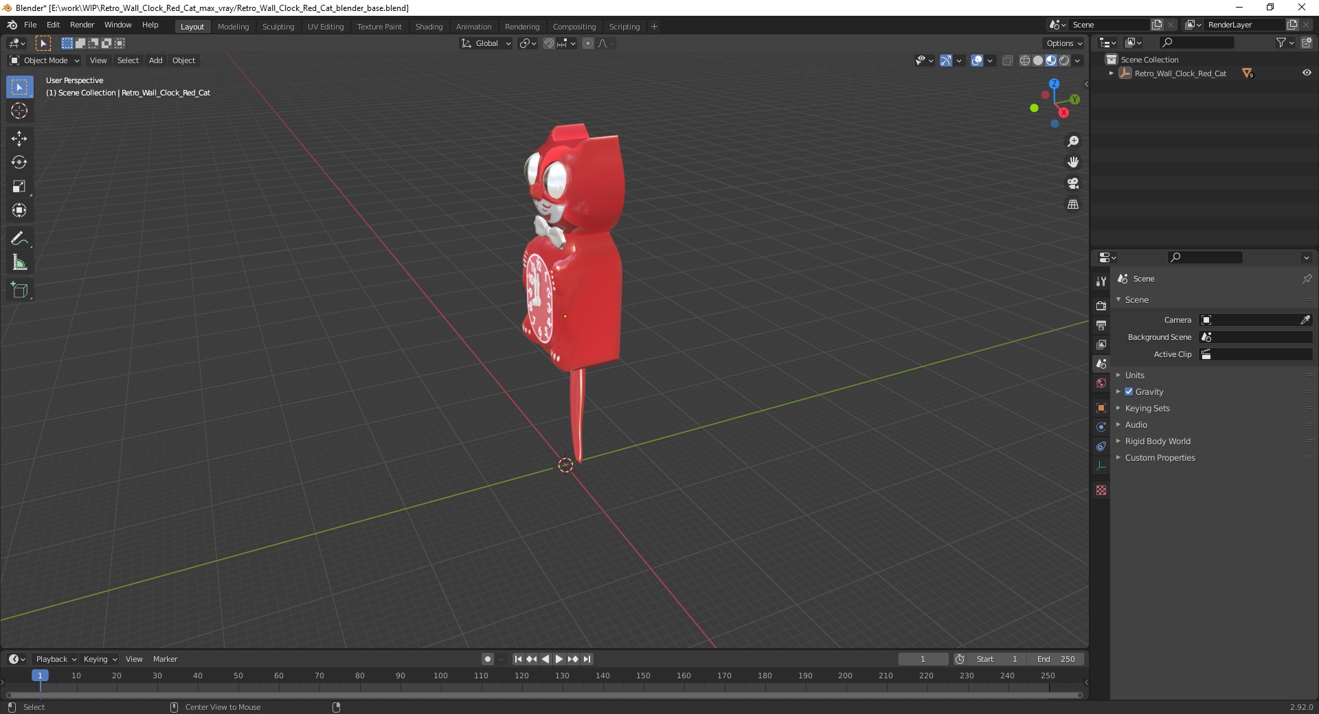Enable the Gravity checkbox
The width and height of the screenshot is (1319, 714).
1129,391
